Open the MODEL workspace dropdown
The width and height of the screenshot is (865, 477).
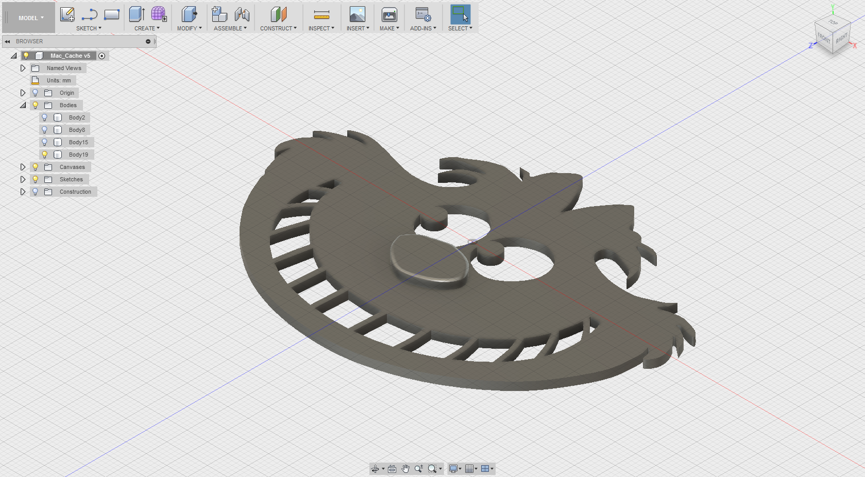(31, 18)
